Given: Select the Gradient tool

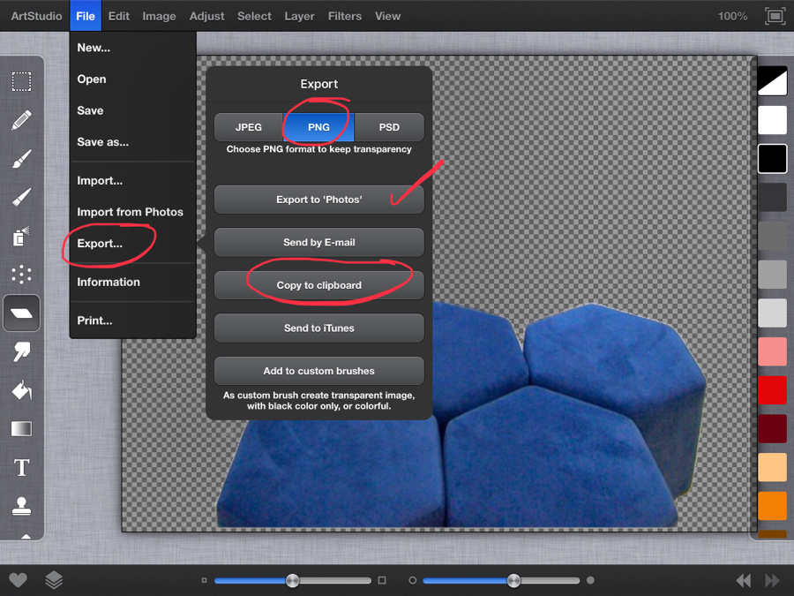Looking at the screenshot, I should click(21, 429).
